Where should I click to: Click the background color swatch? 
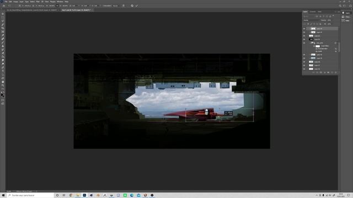[3, 96]
